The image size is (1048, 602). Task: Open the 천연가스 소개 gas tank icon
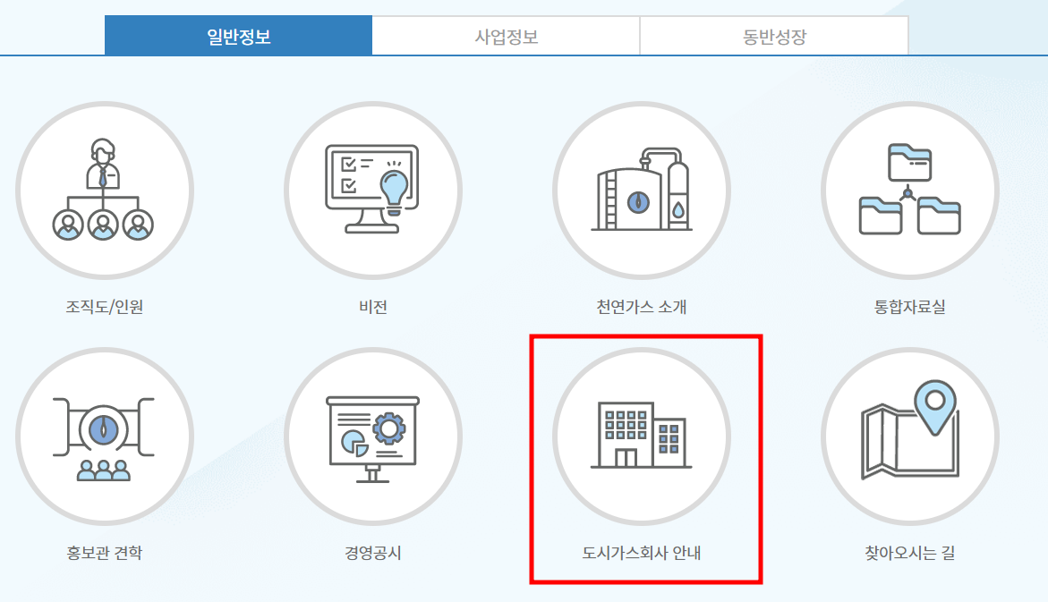click(642, 191)
